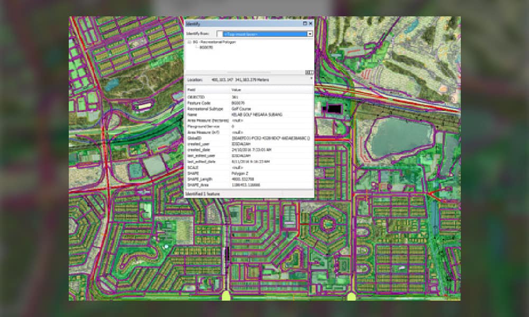529x317 pixels.
Task: Click the layer icon beside the Identify dropdown
Action: pos(220,34)
